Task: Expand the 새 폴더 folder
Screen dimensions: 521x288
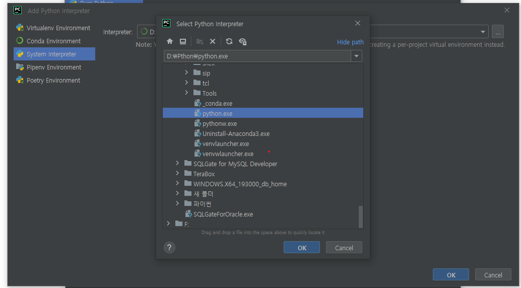Action: click(x=177, y=193)
